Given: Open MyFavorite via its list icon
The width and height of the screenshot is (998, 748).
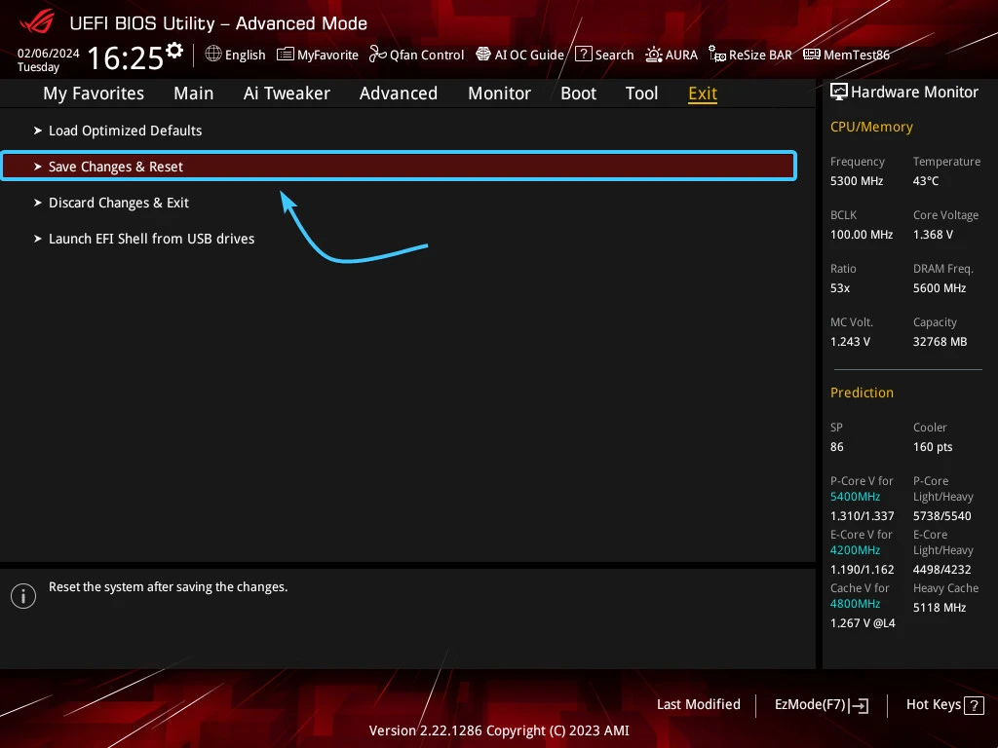Looking at the screenshot, I should point(285,55).
